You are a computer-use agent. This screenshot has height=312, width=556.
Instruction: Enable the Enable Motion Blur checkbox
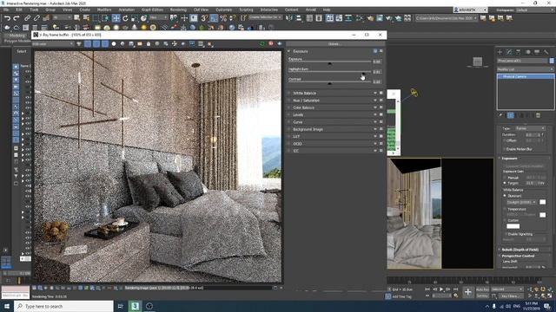(504, 149)
